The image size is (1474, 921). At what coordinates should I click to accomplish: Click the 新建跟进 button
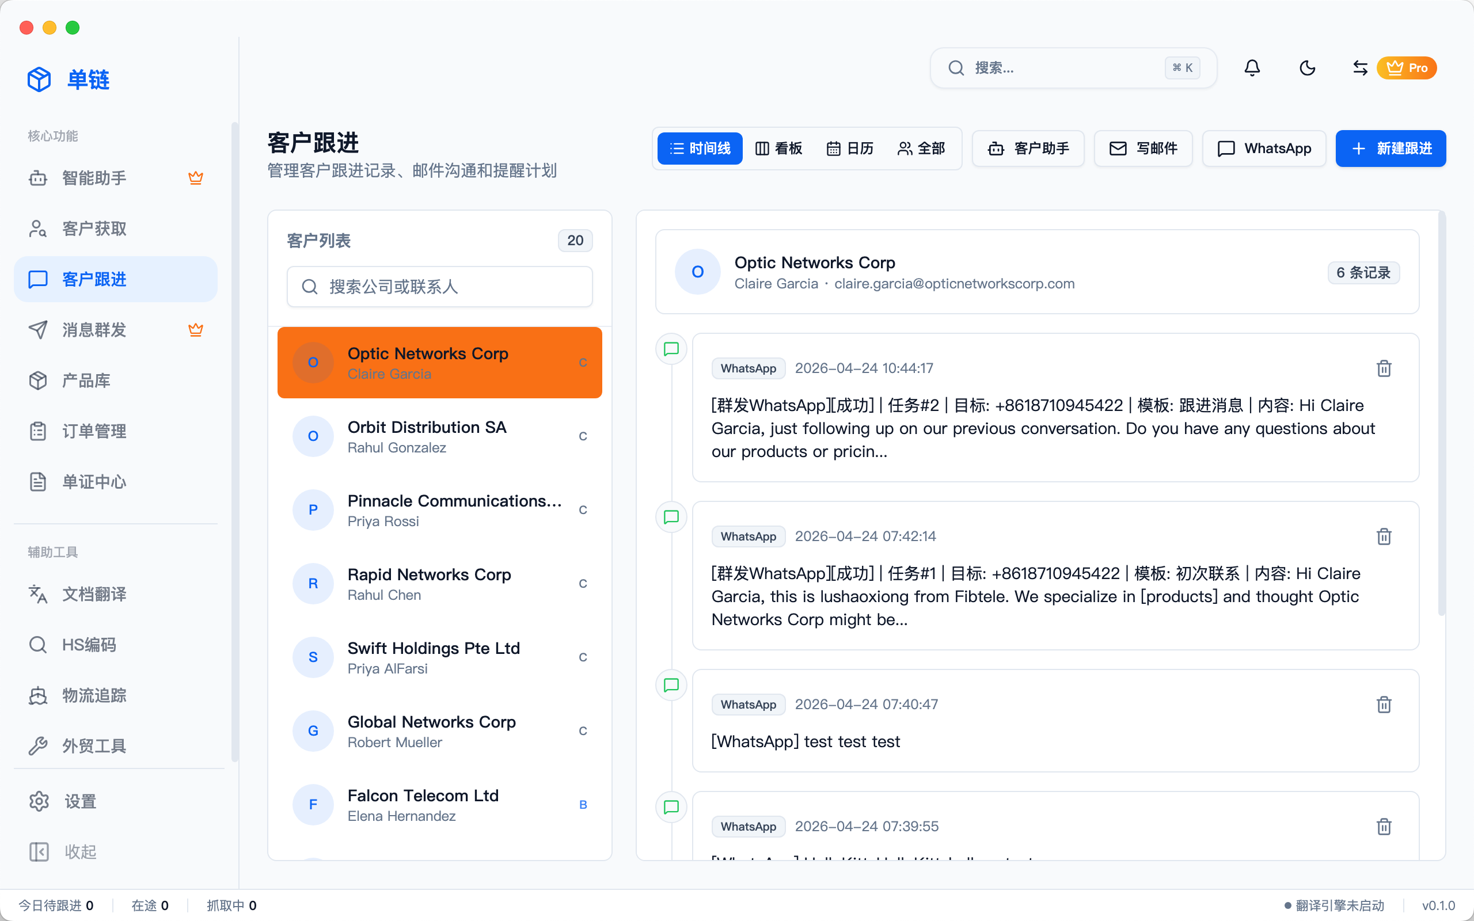click(1391, 149)
